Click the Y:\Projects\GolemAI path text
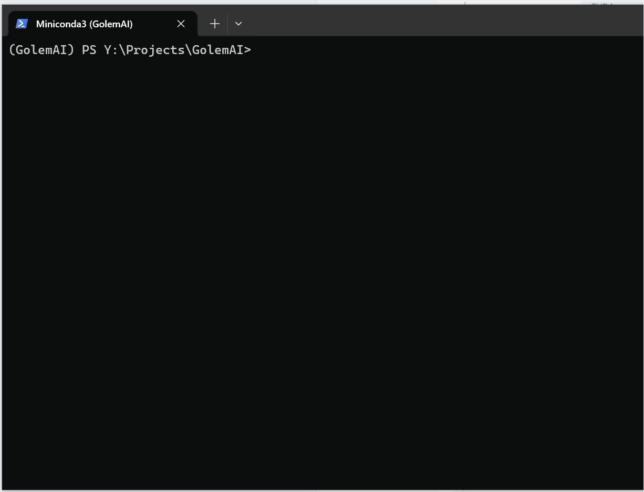 point(174,50)
